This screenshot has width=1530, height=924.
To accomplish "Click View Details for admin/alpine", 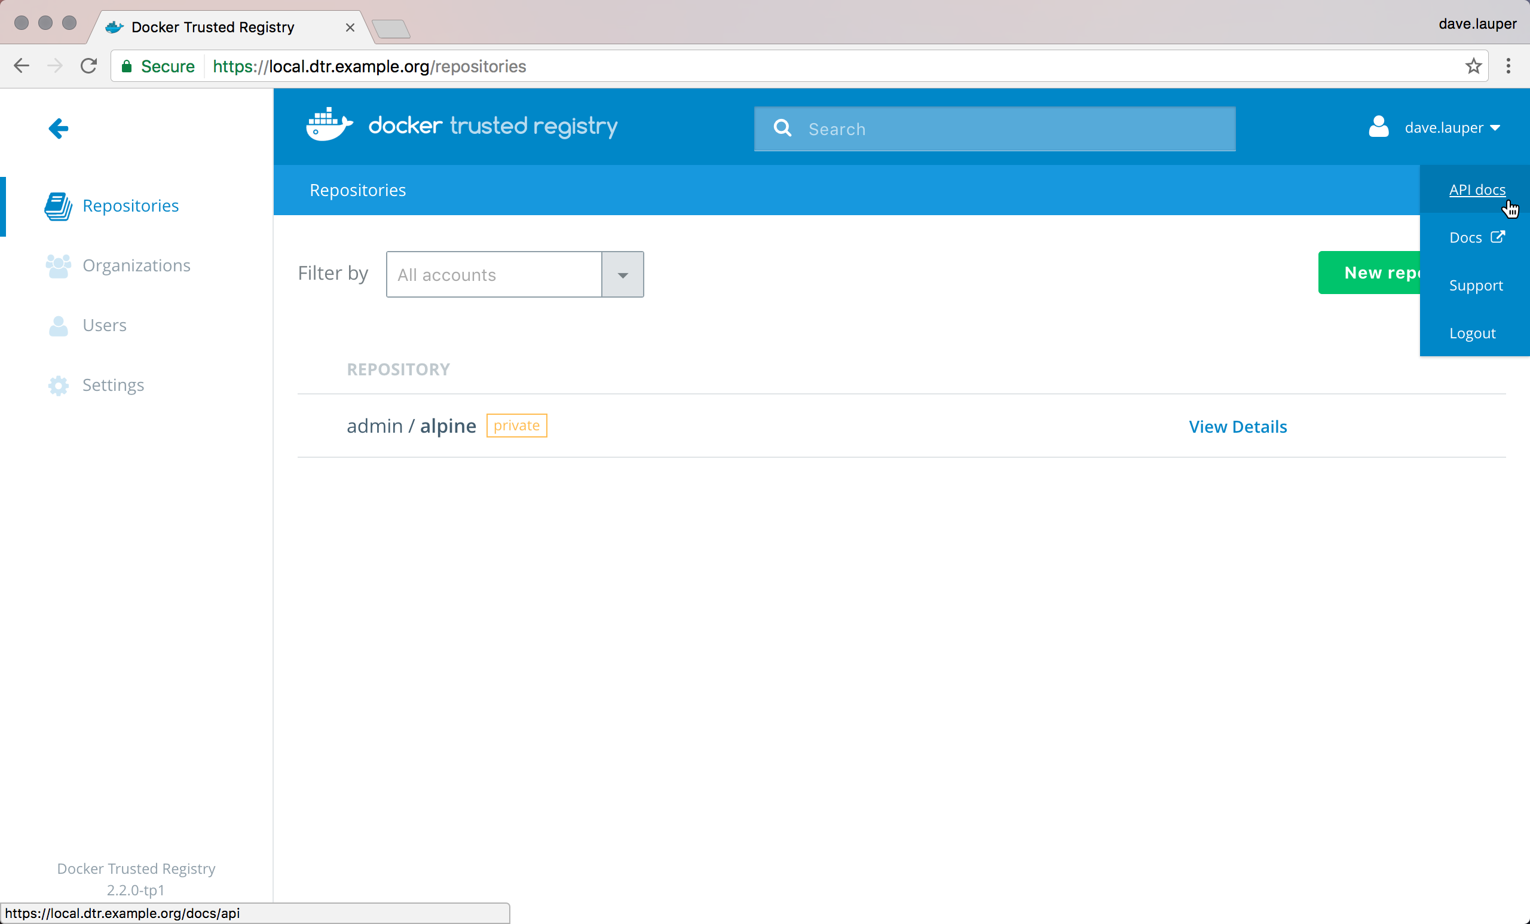I will pyautogui.click(x=1238, y=427).
